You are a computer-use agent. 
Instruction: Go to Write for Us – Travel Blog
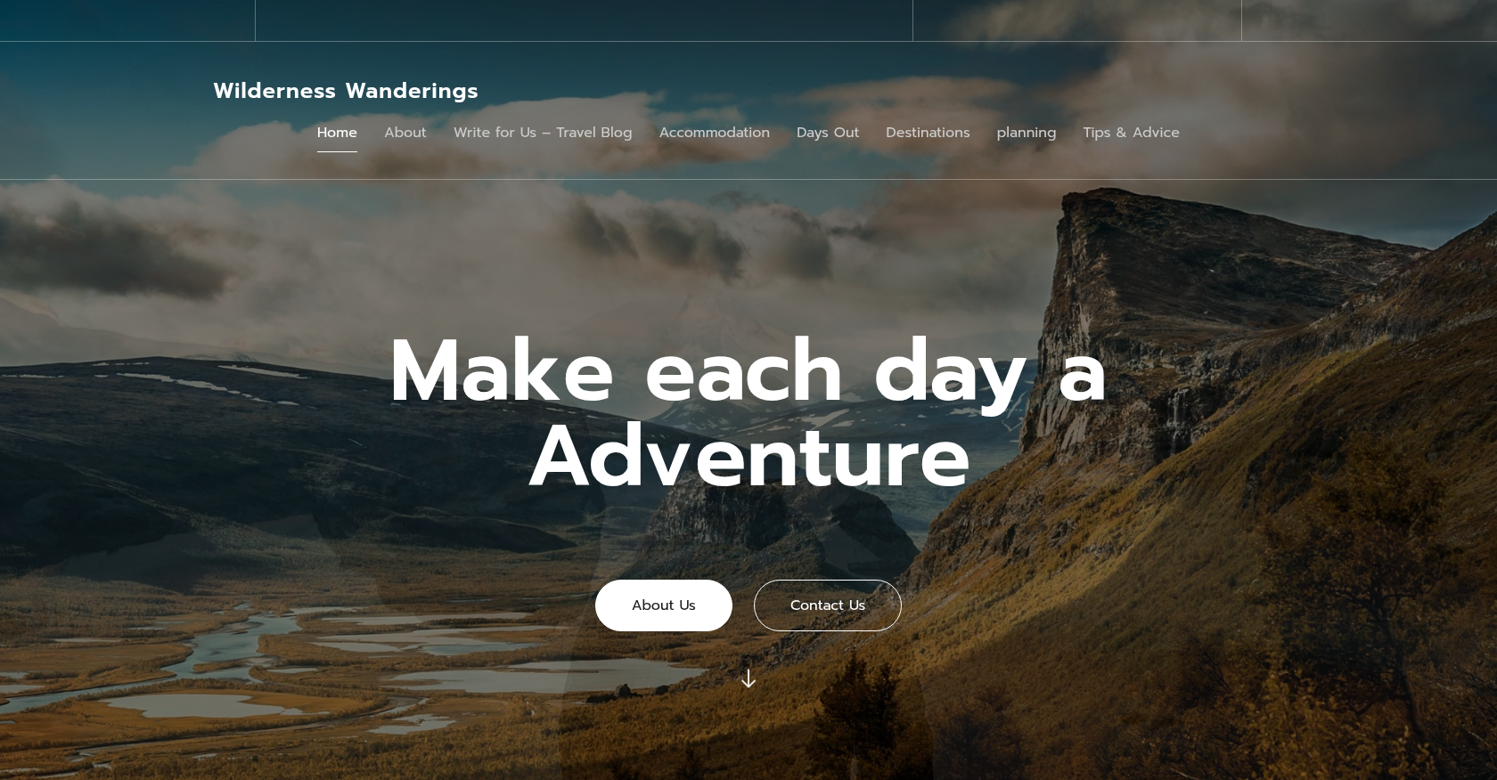point(543,133)
